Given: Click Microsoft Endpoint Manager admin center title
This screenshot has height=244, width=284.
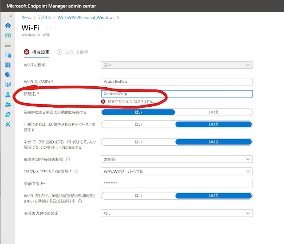Looking at the screenshot, I should pos(51,6).
